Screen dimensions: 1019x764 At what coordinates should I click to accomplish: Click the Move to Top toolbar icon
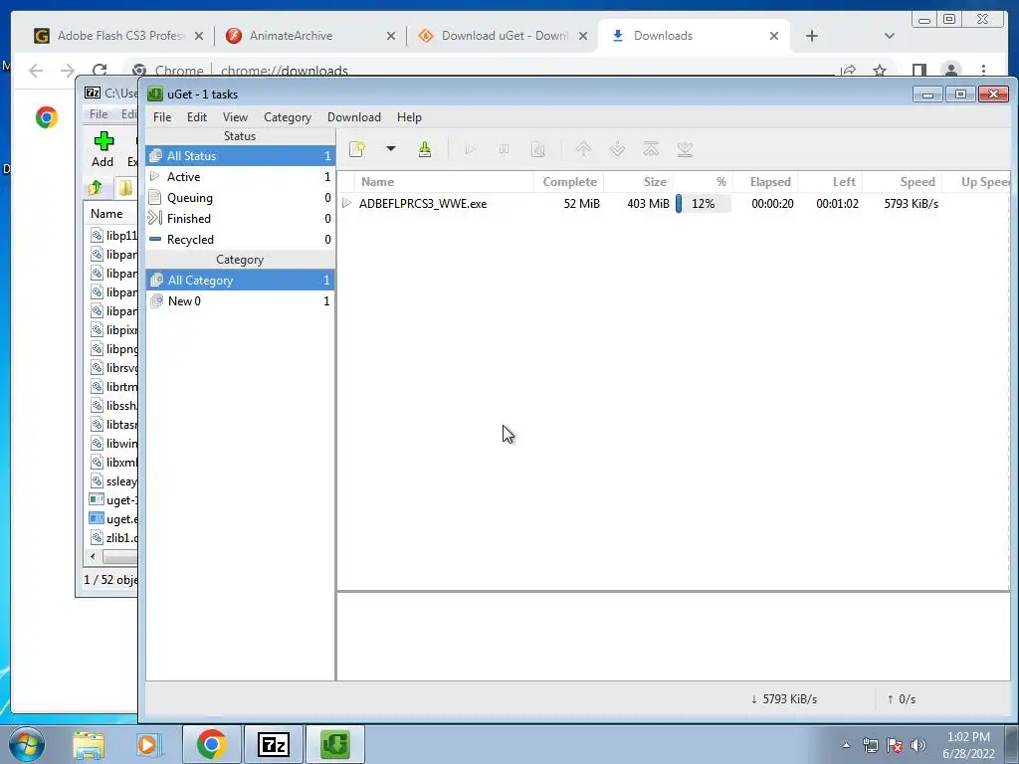(x=651, y=149)
